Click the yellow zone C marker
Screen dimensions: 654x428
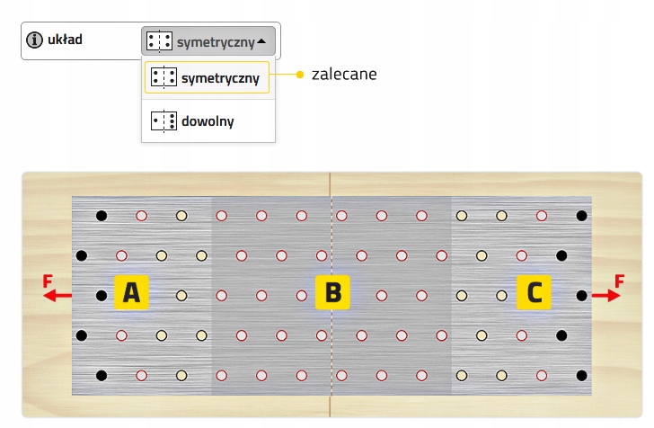coord(534,293)
